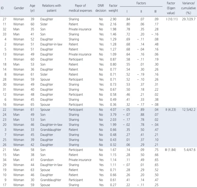Select 'Granddaughter' in ID 3 row
Image resolution: width=197 pixels, height=188 pixels.
click(x=51, y=130)
